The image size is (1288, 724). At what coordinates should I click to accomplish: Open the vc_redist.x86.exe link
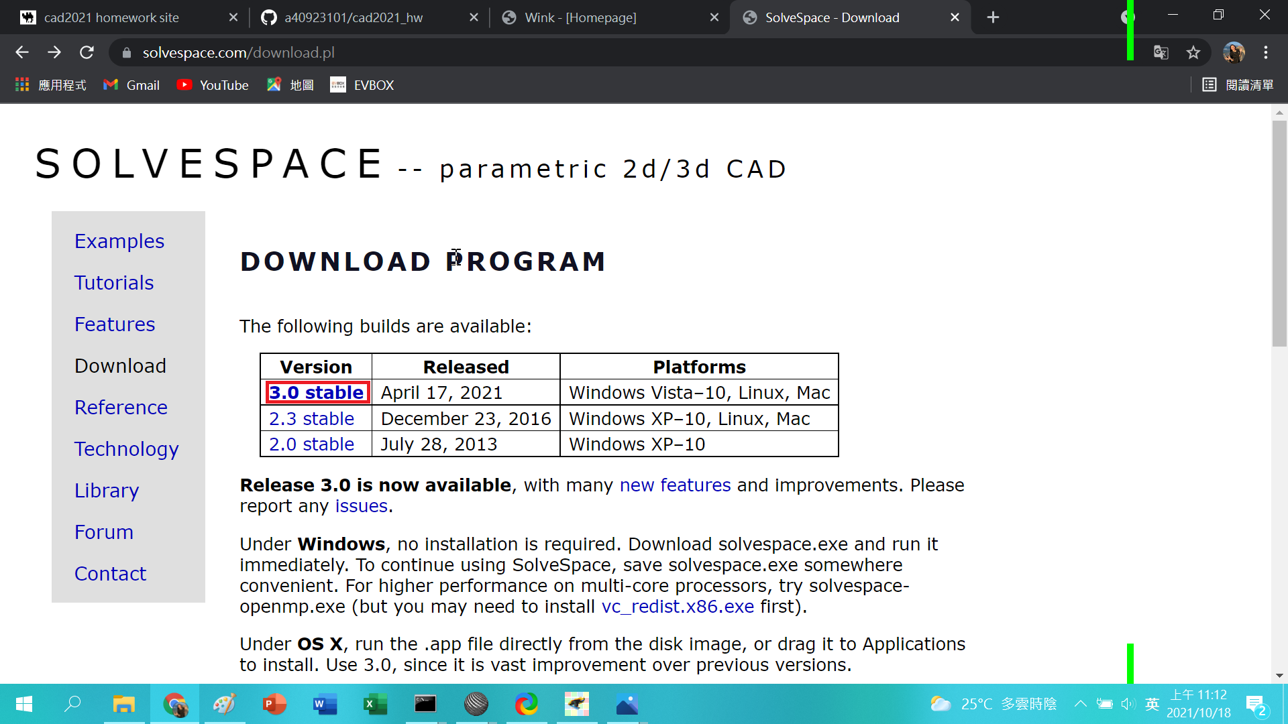click(678, 607)
